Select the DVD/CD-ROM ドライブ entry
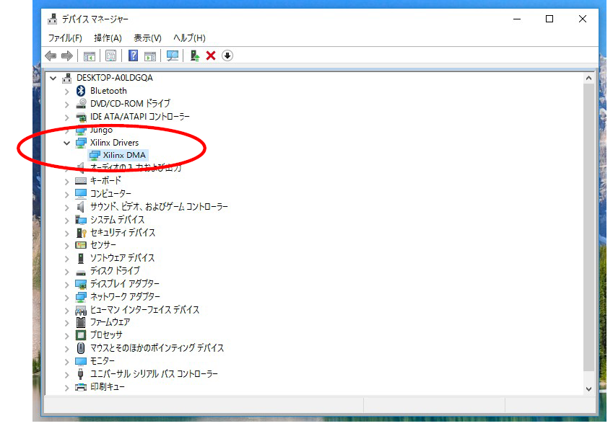 click(x=130, y=104)
